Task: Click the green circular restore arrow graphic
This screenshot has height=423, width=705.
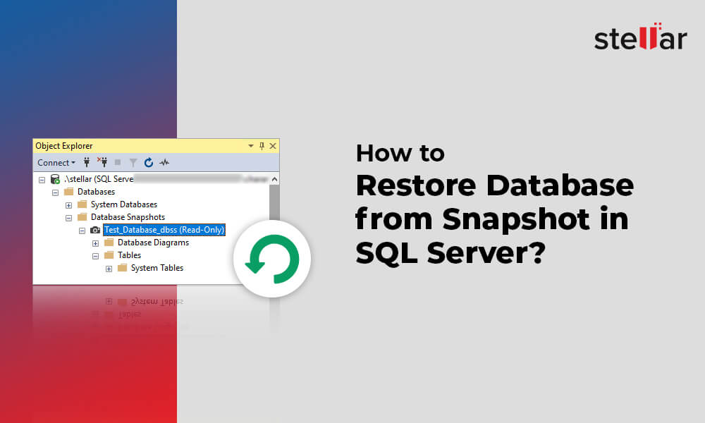Action: click(272, 259)
